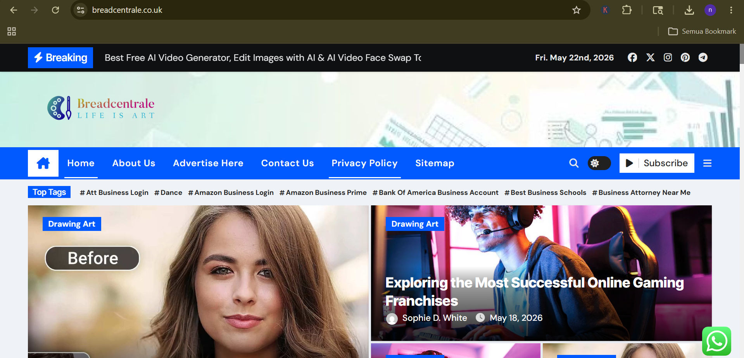Click the Drawing Art label on Before image
Screen dimensions: 744x358
[x=72, y=224]
